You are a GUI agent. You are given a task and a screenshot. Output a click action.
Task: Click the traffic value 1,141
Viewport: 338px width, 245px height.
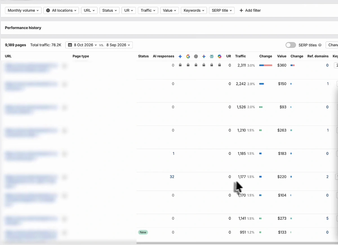(x=242, y=218)
